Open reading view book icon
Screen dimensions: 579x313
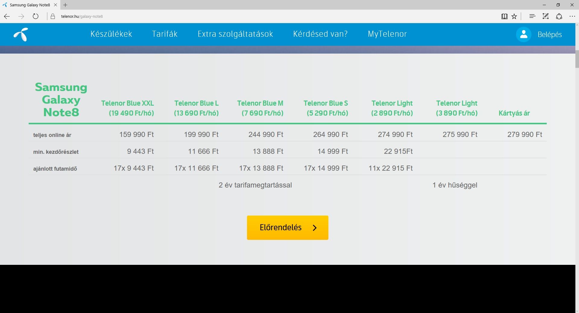pos(504,17)
